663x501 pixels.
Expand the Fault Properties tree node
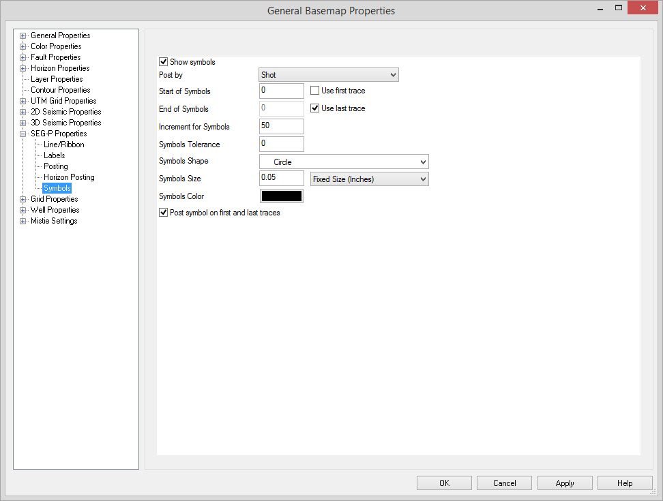pos(23,57)
